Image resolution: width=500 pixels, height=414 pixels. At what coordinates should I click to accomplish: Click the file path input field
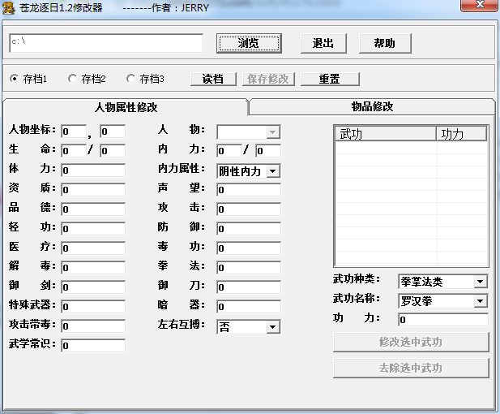click(x=105, y=43)
